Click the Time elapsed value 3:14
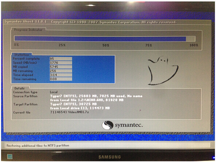 click(x=61, y=75)
